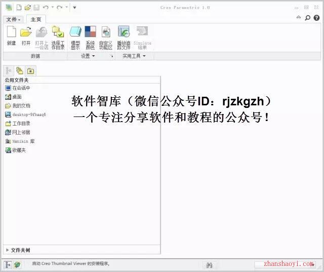Open the 文件 menu
Viewport: 324px width, 272px height.
(x=13, y=19)
